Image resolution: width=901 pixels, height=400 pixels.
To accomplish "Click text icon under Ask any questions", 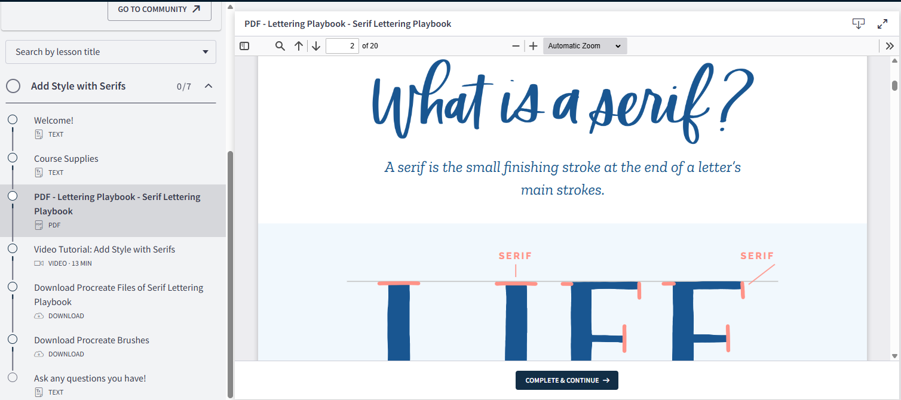I will [39, 392].
